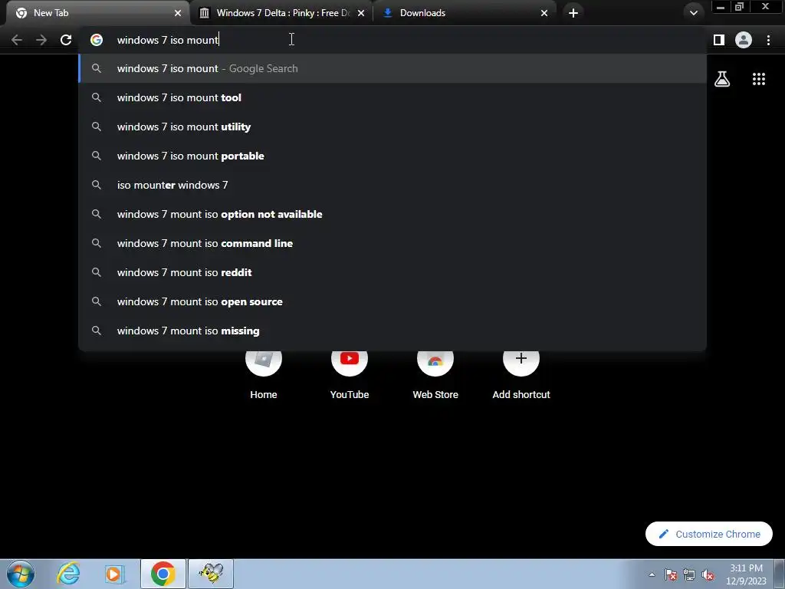
Task: Select suggestion 'iso mounter windows 7'
Action: coord(392,185)
